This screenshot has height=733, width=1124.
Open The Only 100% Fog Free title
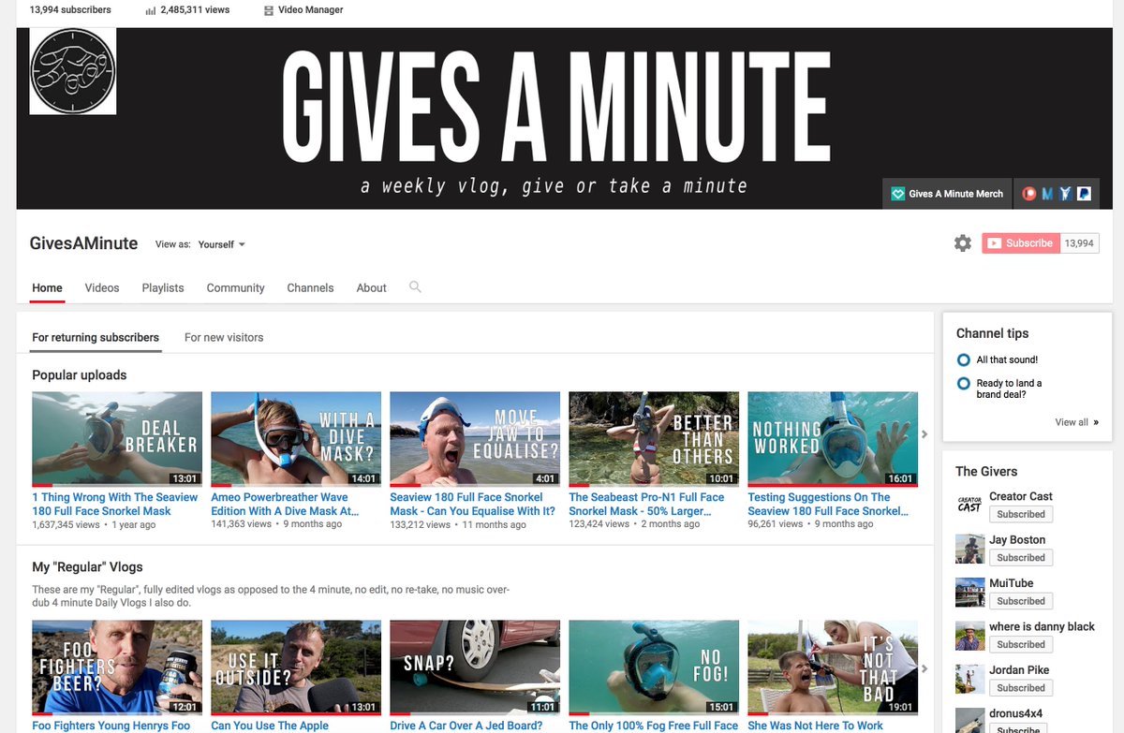pos(654,726)
